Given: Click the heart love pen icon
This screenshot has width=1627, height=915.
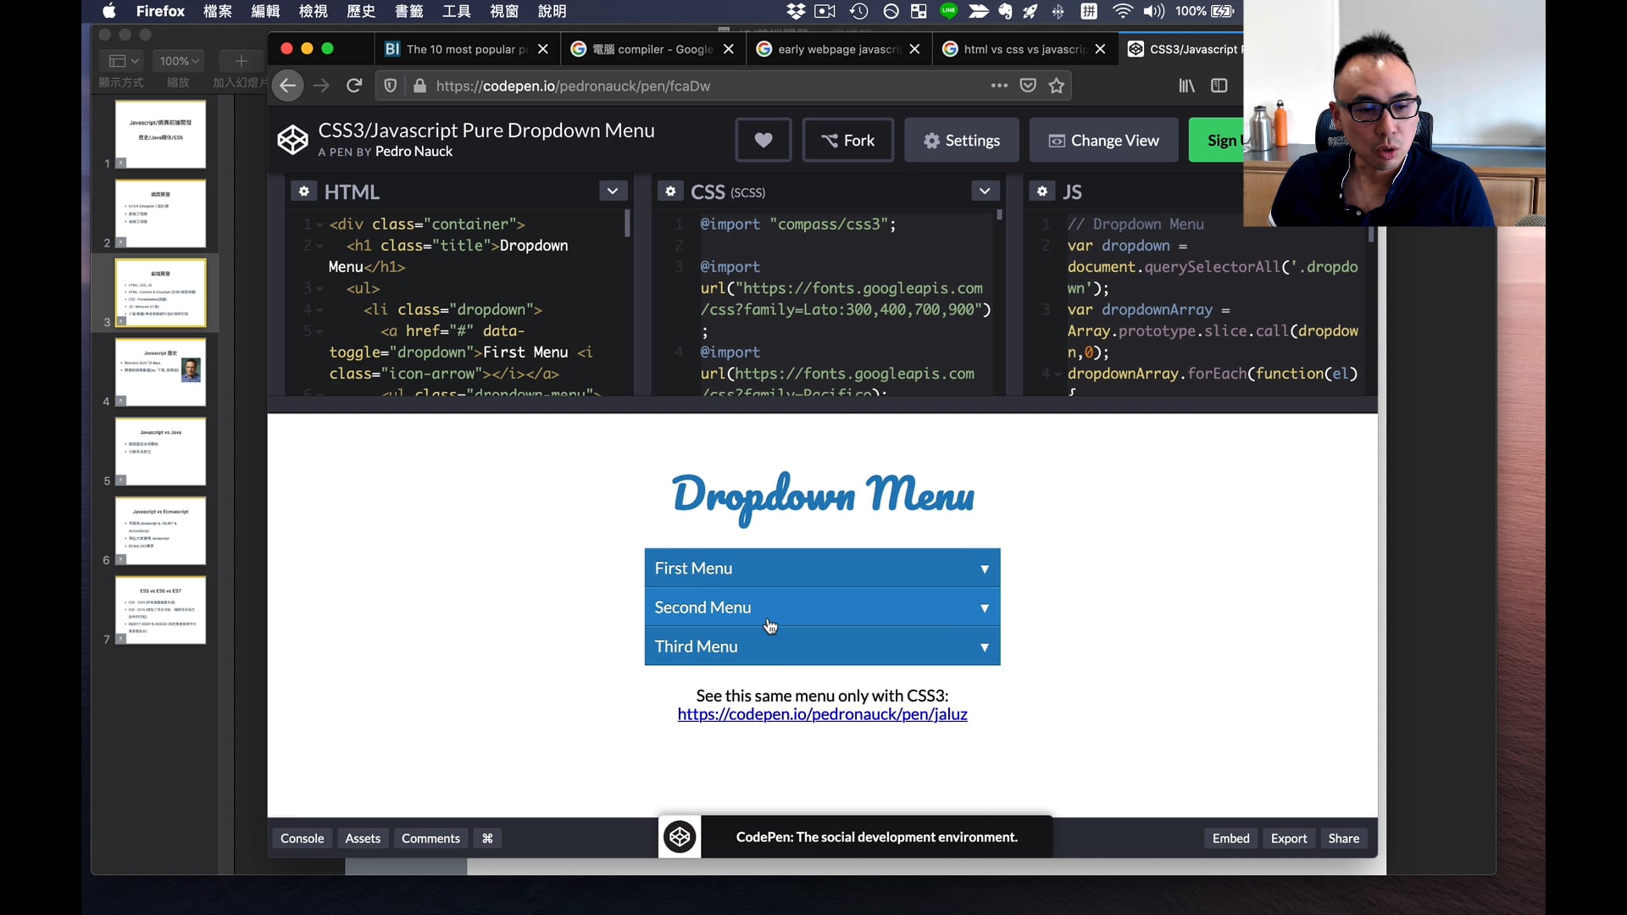Looking at the screenshot, I should click(x=763, y=141).
